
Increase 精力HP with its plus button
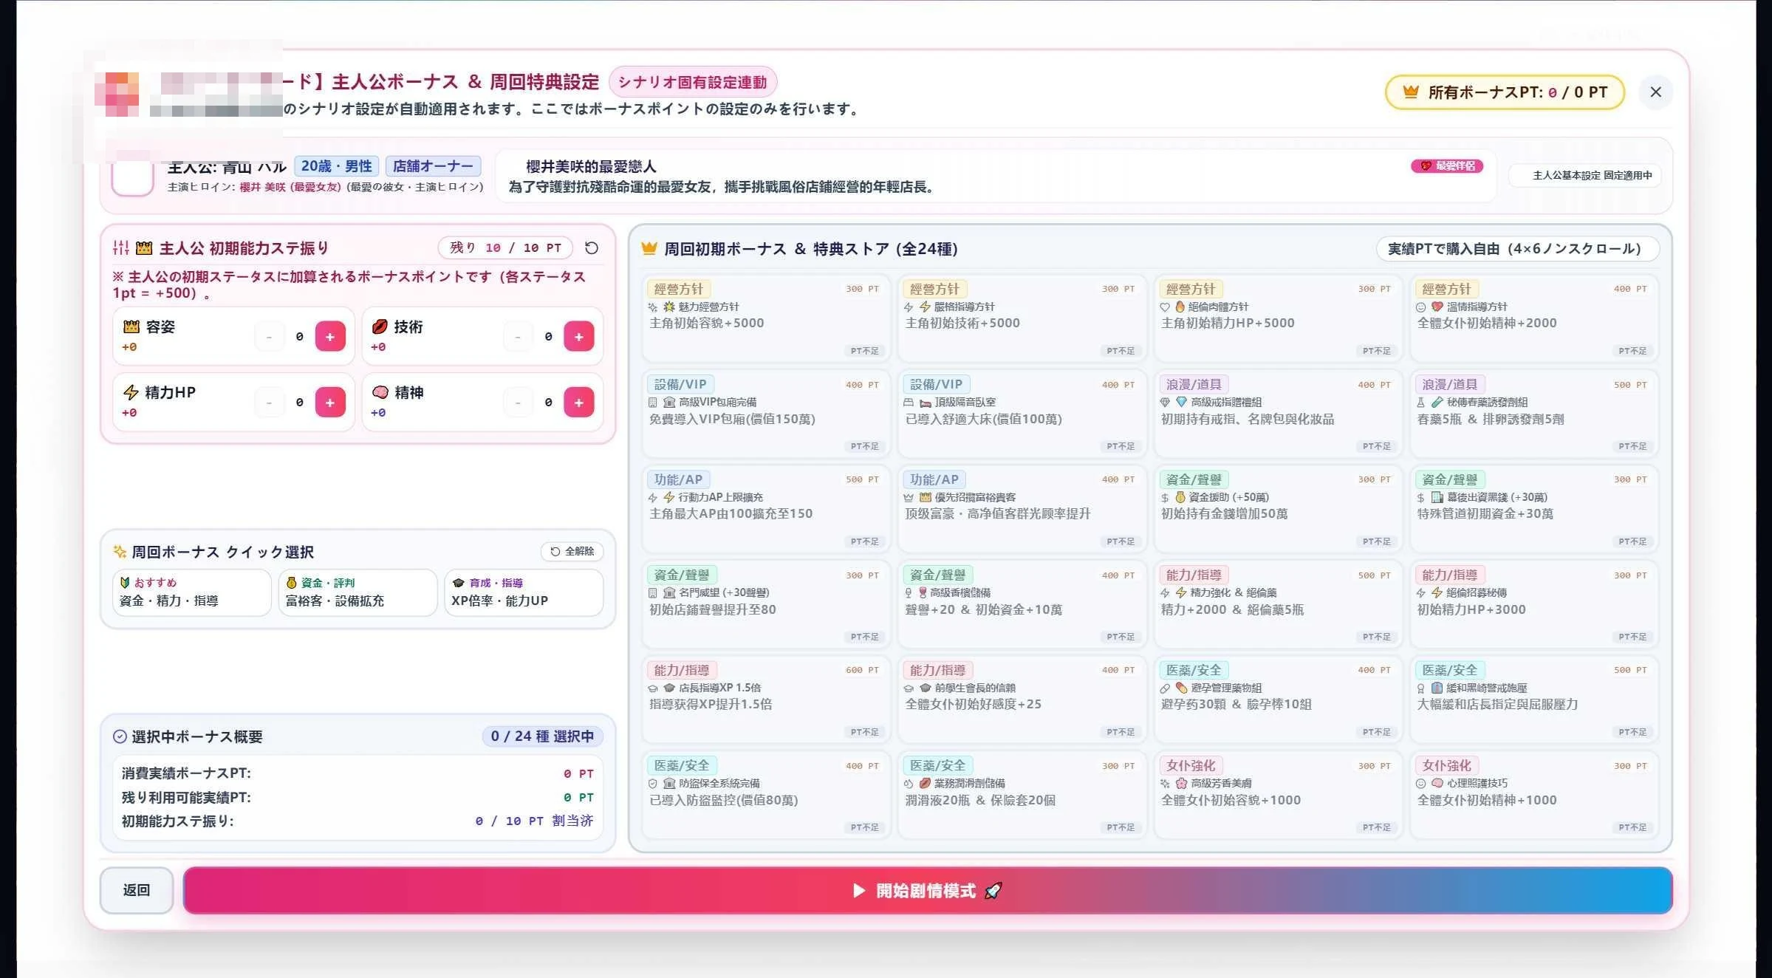coord(330,403)
